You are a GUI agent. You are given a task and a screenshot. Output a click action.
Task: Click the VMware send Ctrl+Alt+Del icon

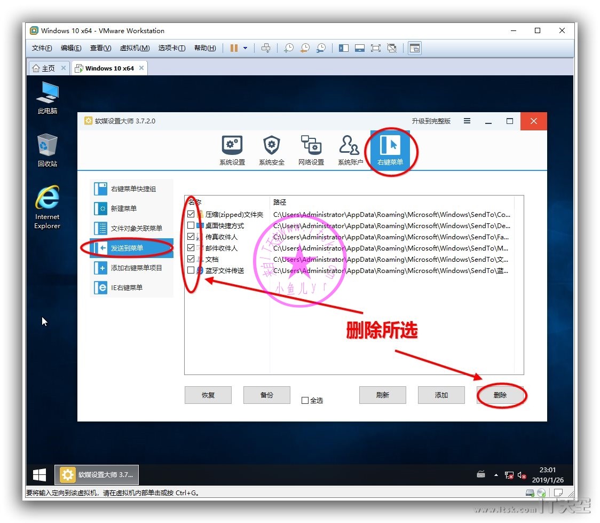pyautogui.click(x=265, y=48)
